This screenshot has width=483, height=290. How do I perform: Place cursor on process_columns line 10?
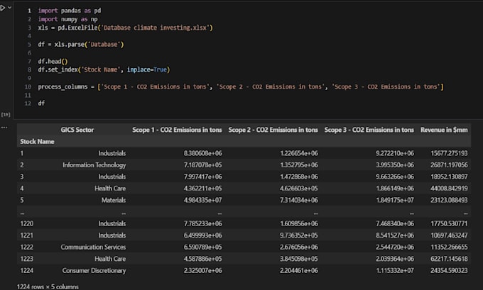click(x=241, y=87)
